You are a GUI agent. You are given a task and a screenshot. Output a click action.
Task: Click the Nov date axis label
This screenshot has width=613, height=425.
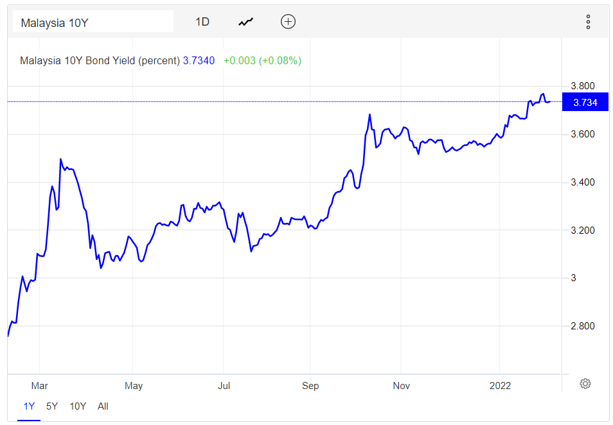(x=401, y=386)
